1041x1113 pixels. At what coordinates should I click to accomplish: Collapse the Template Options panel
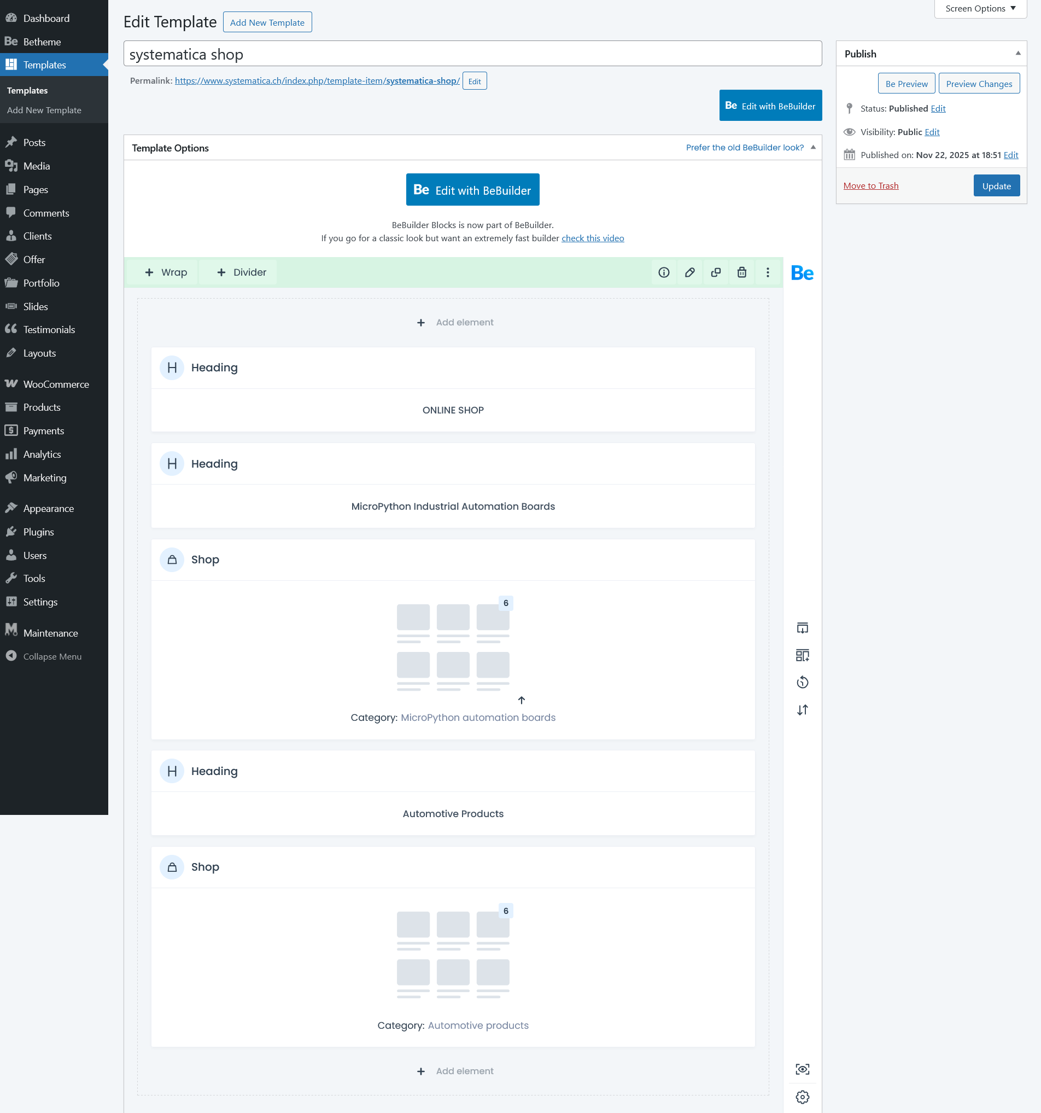pos(812,147)
